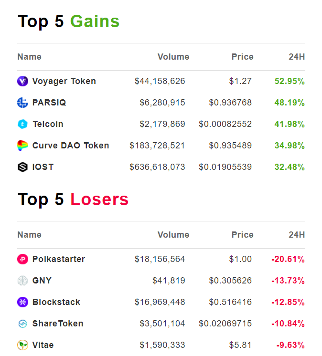Click Vitae -9.63% loss value
The image size is (322, 356).
point(290,345)
